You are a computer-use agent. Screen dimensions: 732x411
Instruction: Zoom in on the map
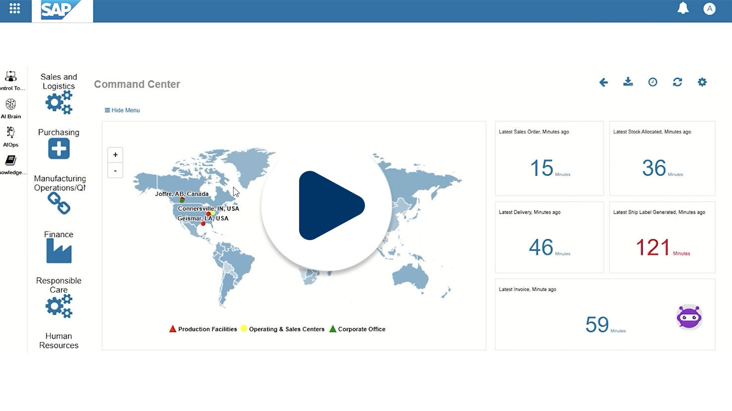[115, 154]
